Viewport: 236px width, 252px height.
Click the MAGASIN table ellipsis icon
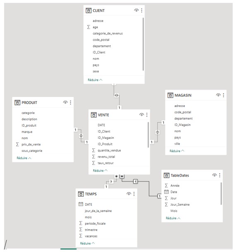[x=224, y=95]
